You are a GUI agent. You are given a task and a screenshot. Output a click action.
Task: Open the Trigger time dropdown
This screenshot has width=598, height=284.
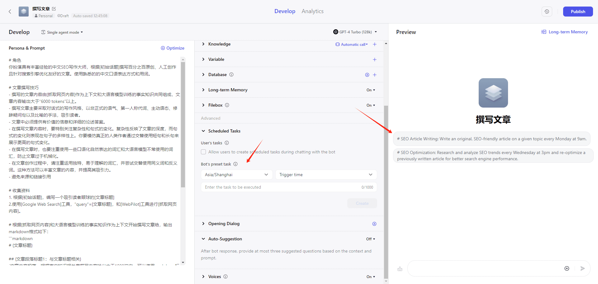(x=326, y=175)
